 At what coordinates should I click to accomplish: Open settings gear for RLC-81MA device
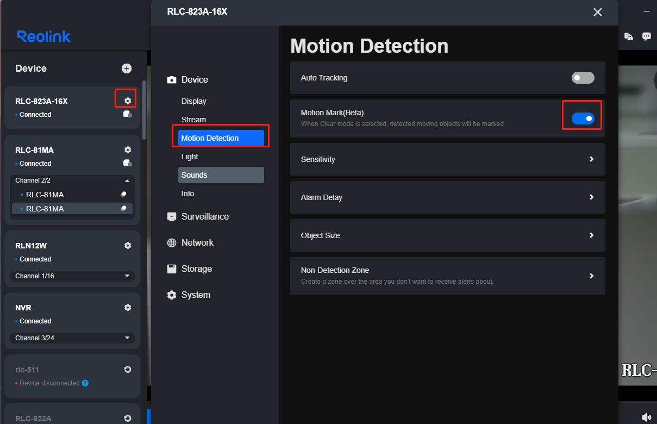point(128,149)
